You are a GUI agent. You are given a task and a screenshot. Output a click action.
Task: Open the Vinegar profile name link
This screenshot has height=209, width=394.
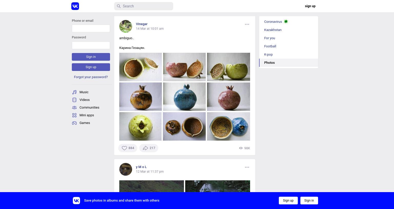coord(142,24)
